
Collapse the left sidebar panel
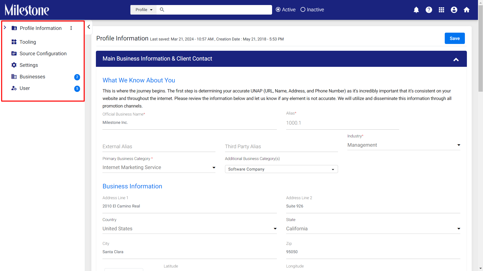click(x=89, y=27)
